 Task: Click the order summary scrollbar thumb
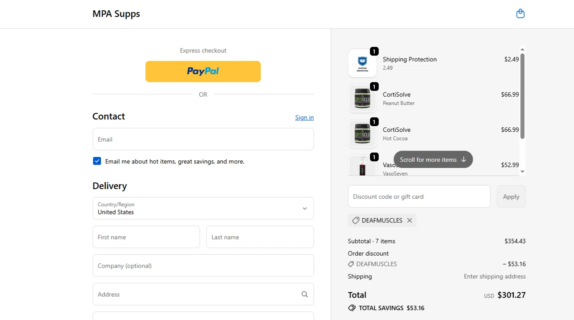(522, 96)
